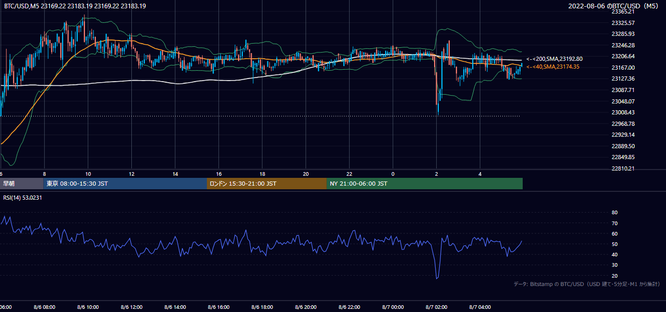Click RSI axis level 30

click(x=614, y=265)
